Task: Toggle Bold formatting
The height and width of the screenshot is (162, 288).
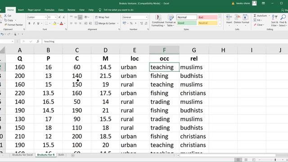Action: 29,23
